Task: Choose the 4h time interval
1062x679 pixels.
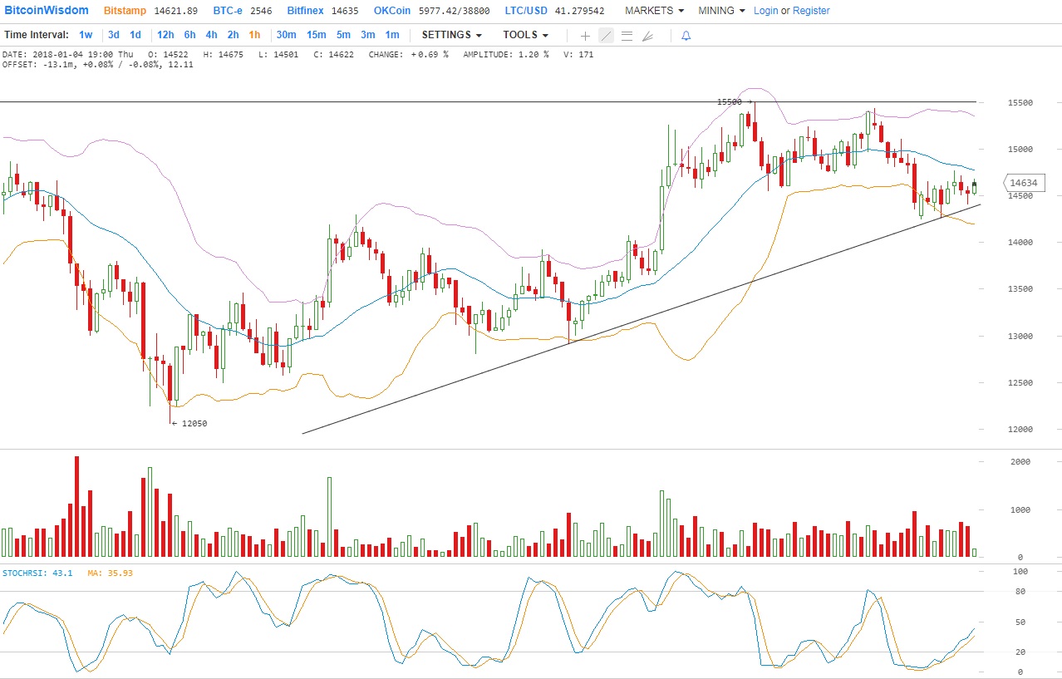Action: (211, 35)
